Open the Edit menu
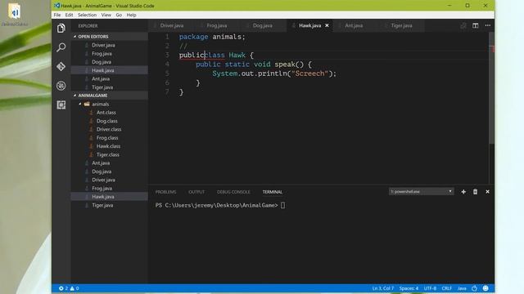Screen dimensions: 524x294 (69, 15)
